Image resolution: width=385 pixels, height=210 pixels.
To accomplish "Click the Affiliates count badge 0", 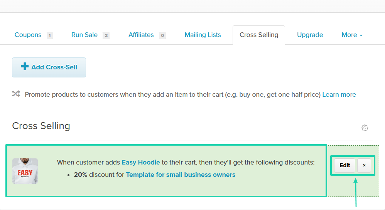I will [162, 35].
